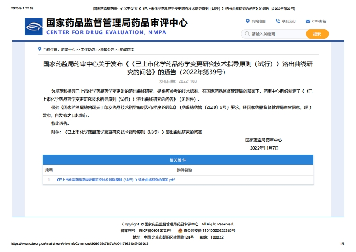This screenshot has height=252, width=356.
Task: Click the magnifier icon in search box
Action: tap(246, 34)
